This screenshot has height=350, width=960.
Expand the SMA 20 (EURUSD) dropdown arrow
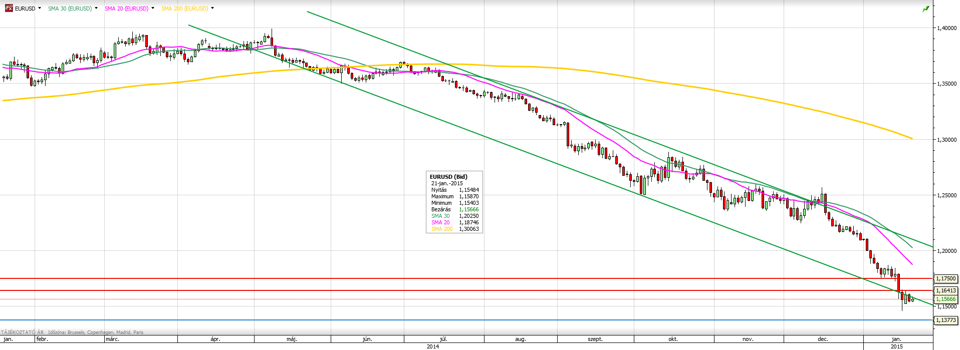(x=153, y=9)
